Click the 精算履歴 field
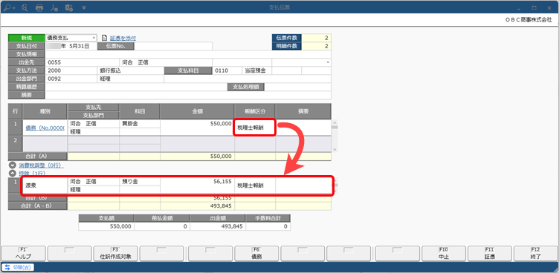 click(x=136, y=87)
